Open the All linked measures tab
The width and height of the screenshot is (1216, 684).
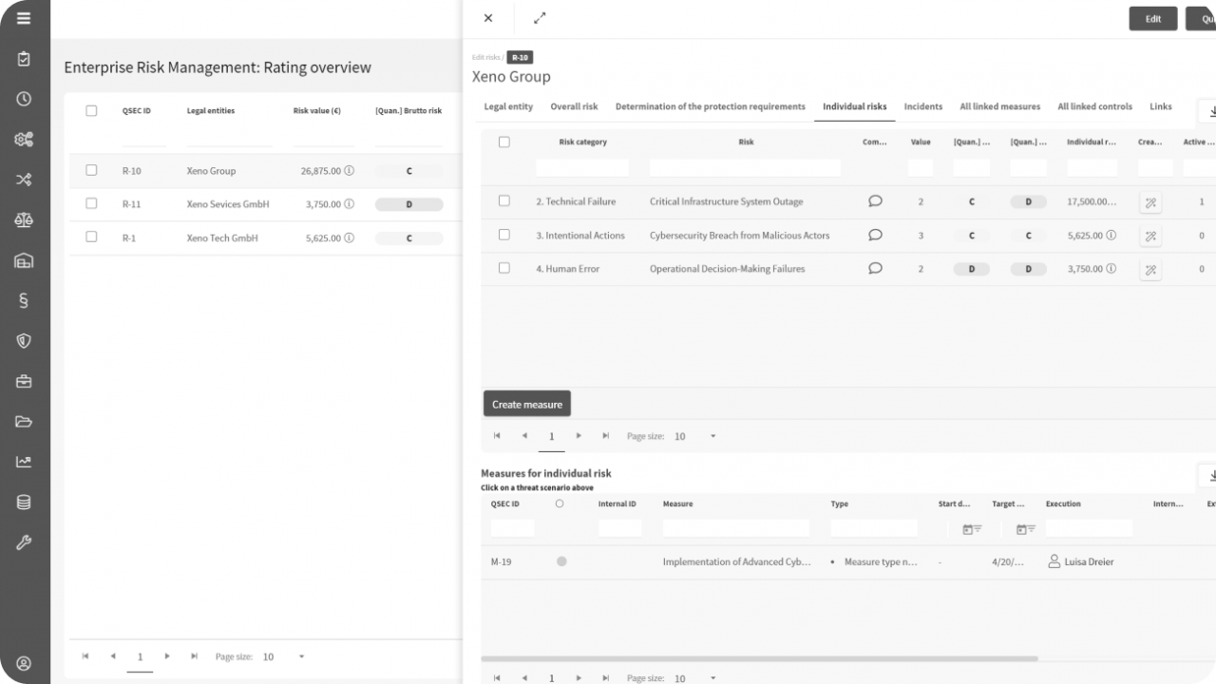999,106
